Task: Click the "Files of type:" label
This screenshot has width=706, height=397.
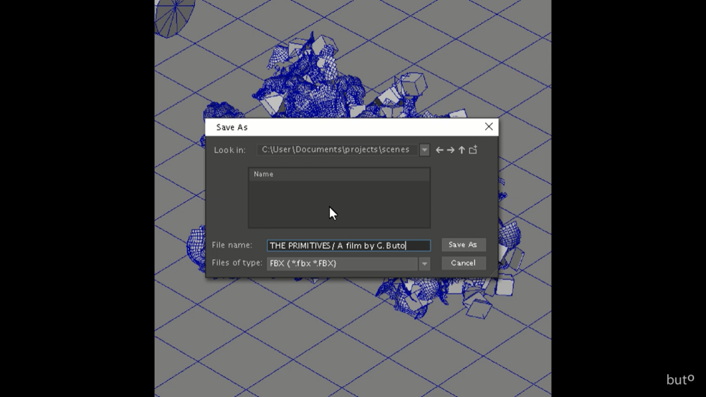Action: click(237, 263)
